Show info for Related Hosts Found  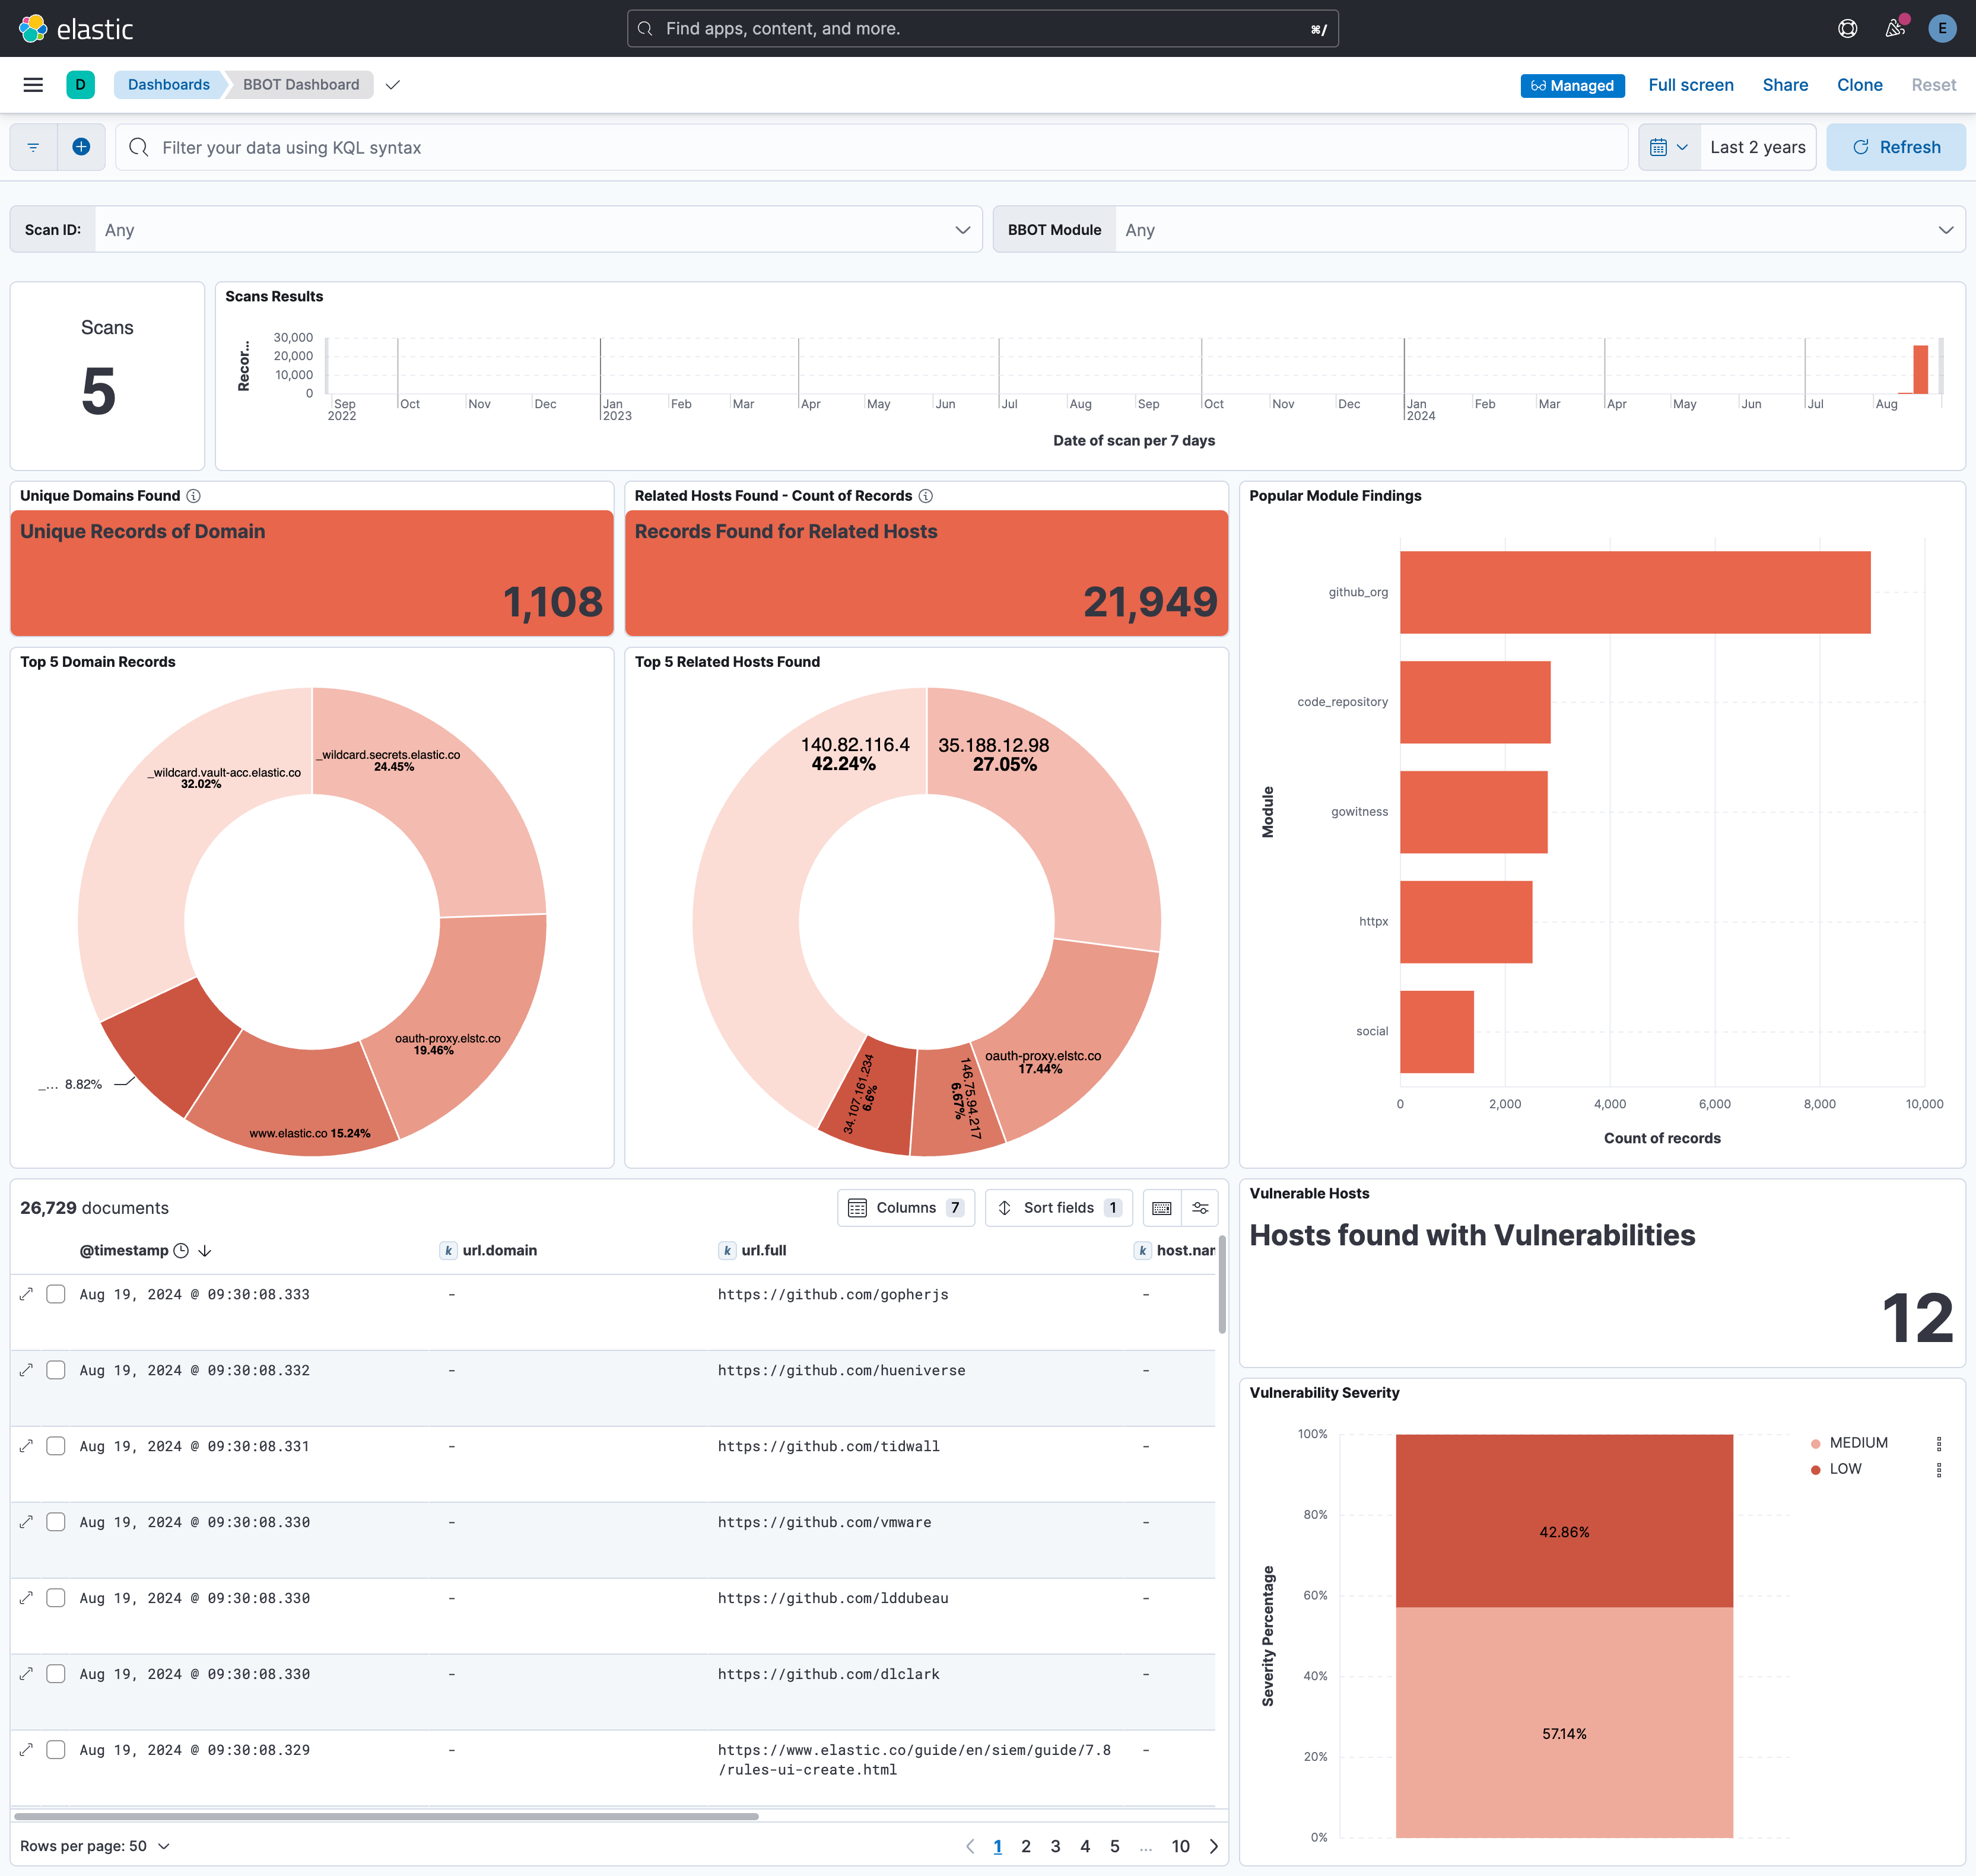[926, 496]
